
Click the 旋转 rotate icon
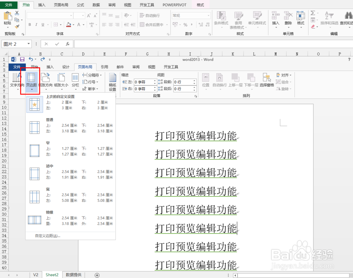[x=283, y=89]
